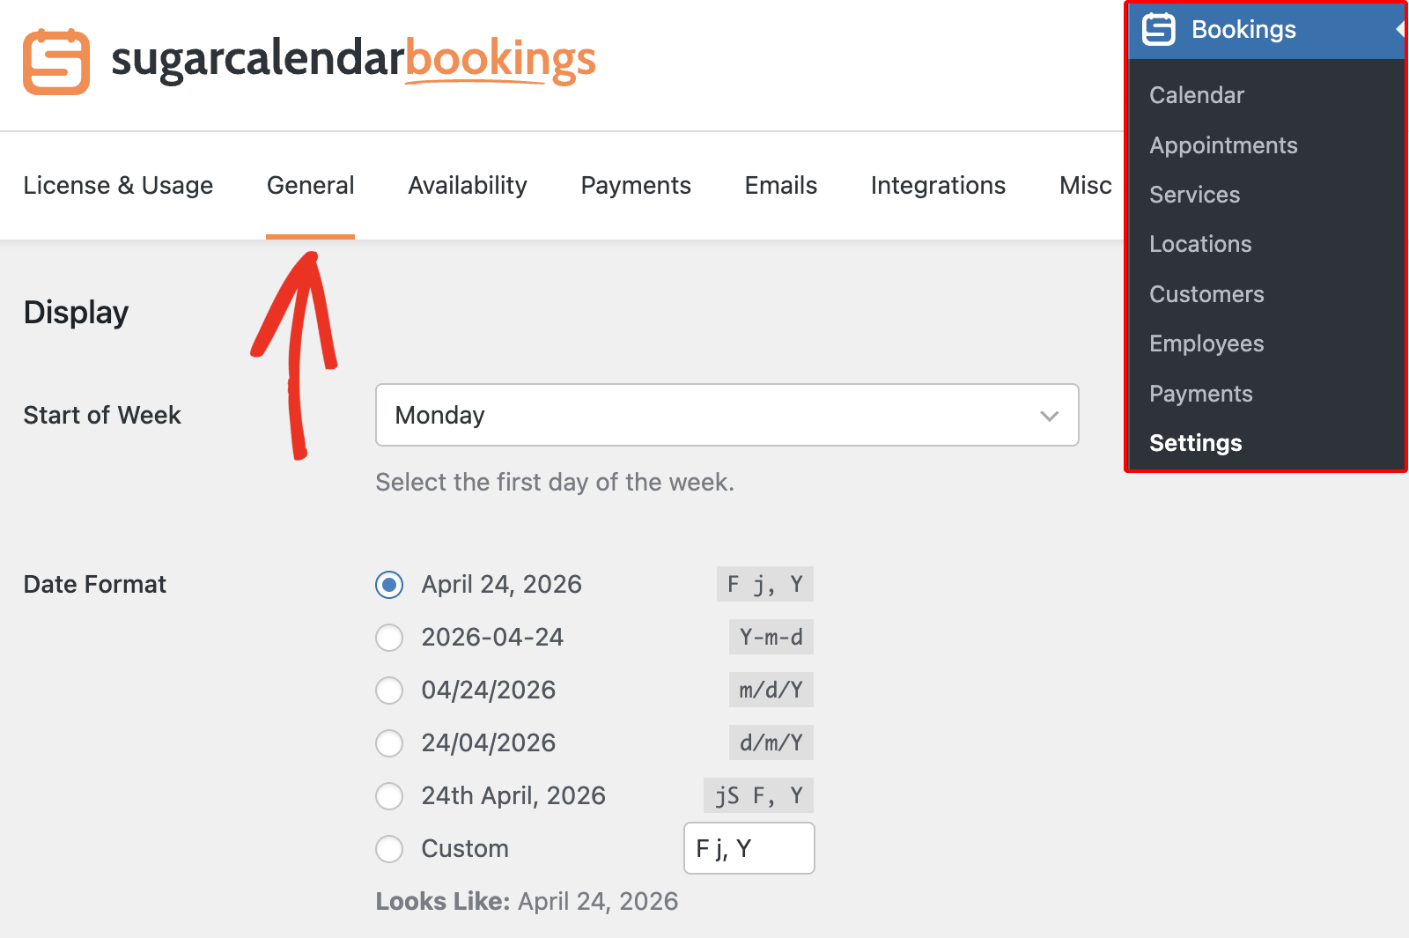Open the Integrations tab
Image resolution: width=1409 pixels, height=938 pixels.
(938, 185)
